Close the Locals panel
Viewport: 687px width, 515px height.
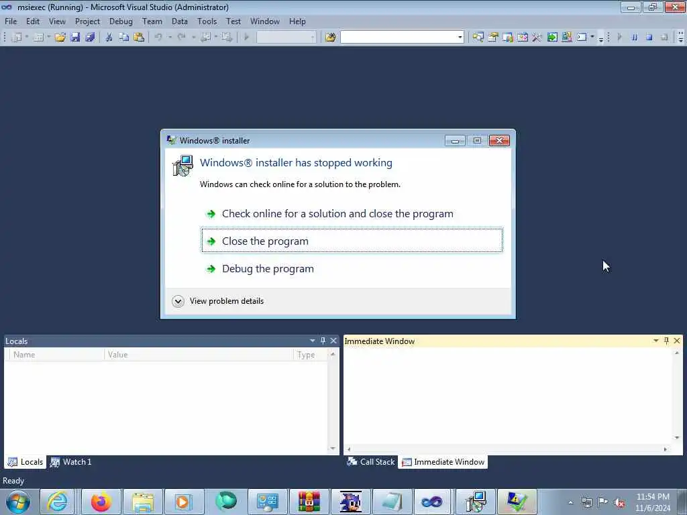pos(333,341)
